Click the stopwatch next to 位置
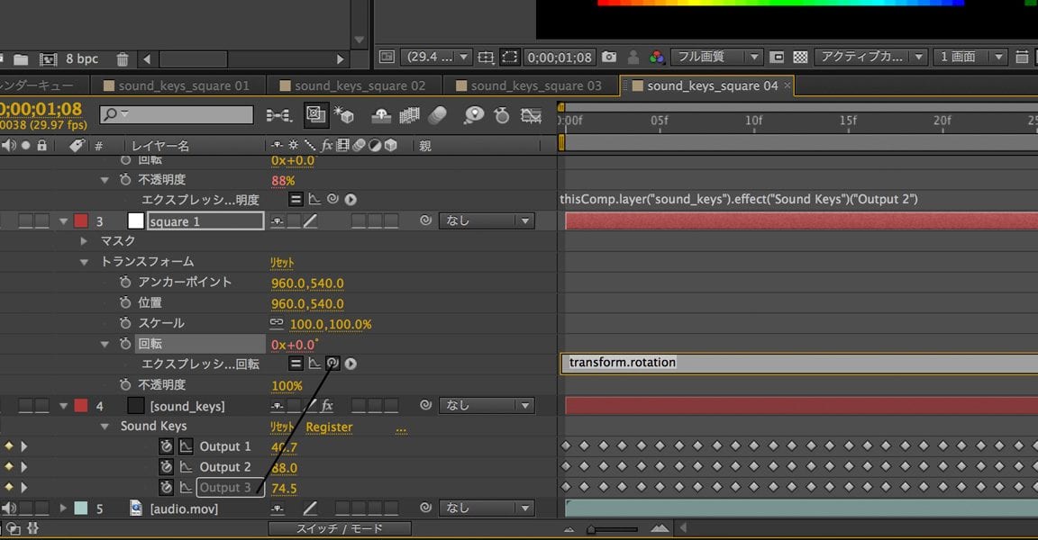The image size is (1038, 540). [x=127, y=302]
